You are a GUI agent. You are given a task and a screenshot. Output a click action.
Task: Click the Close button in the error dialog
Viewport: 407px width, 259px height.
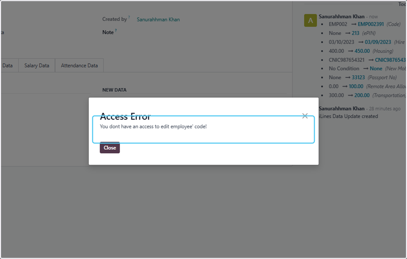click(x=110, y=148)
